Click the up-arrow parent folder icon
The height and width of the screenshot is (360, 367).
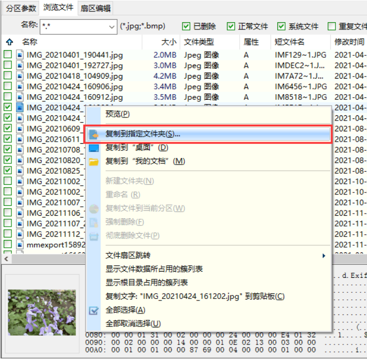pyautogui.click(x=10, y=42)
